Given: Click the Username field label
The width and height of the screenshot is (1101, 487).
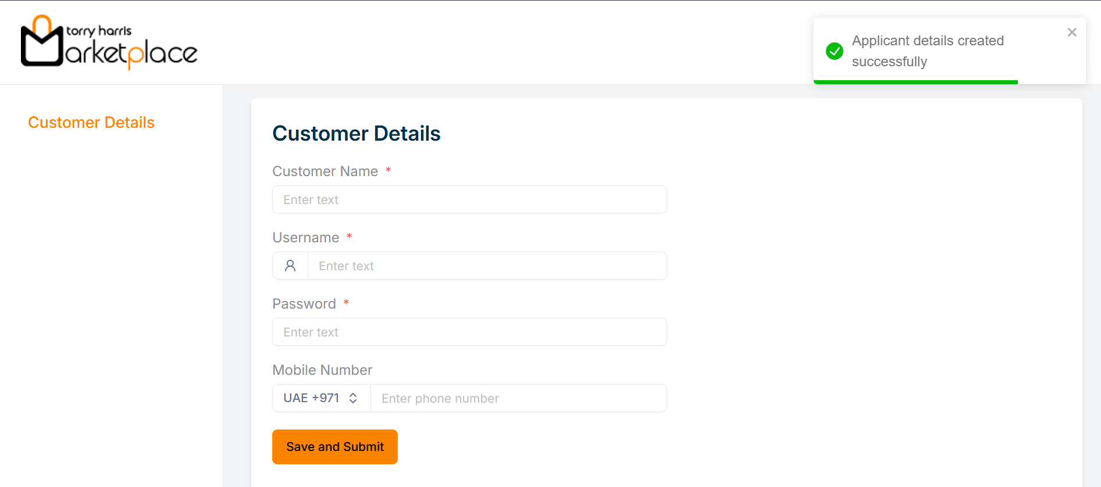Looking at the screenshot, I should [x=306, y=238].
